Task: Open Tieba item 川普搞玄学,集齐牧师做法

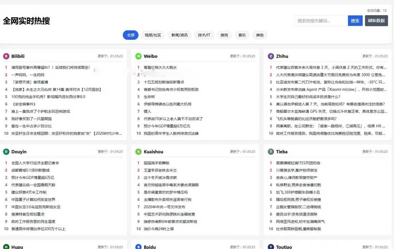Action: pyautogui.click(x=296, y=170)
